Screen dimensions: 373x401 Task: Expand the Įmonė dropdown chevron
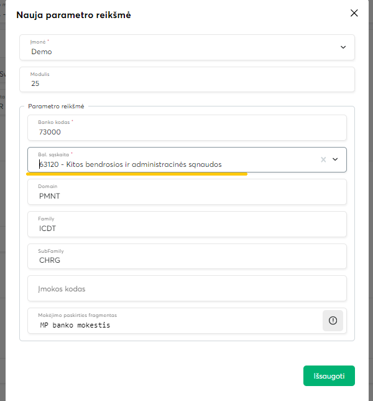[x=343, y=47]
